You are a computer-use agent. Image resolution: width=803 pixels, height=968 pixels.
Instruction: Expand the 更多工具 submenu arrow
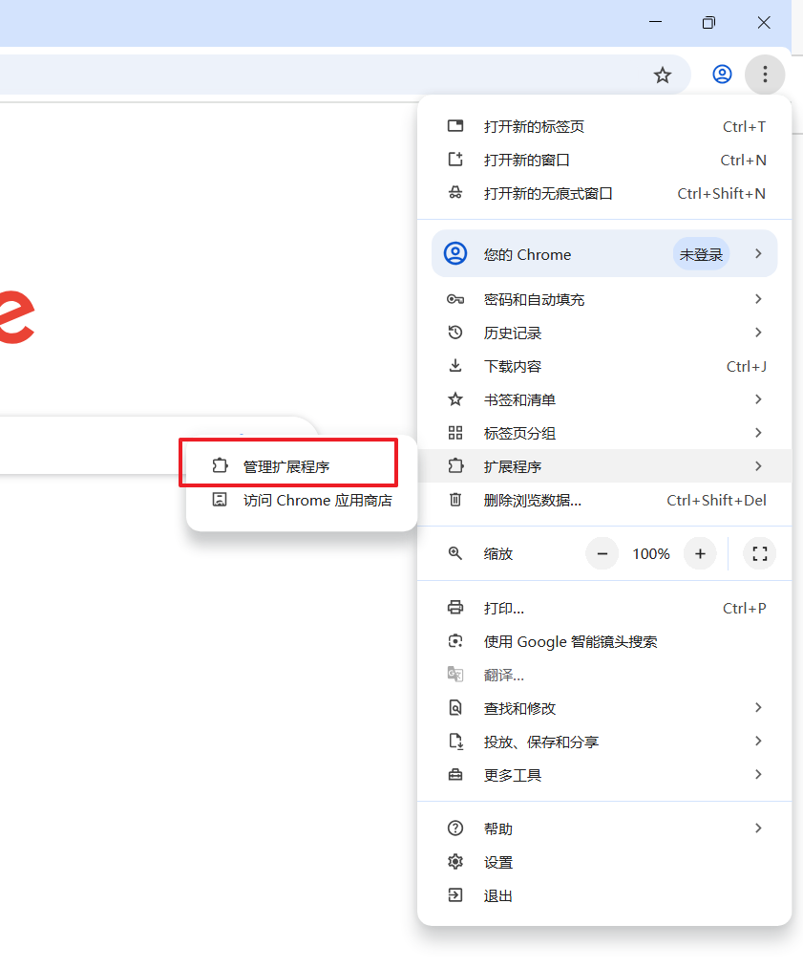(x=758, y=775)
